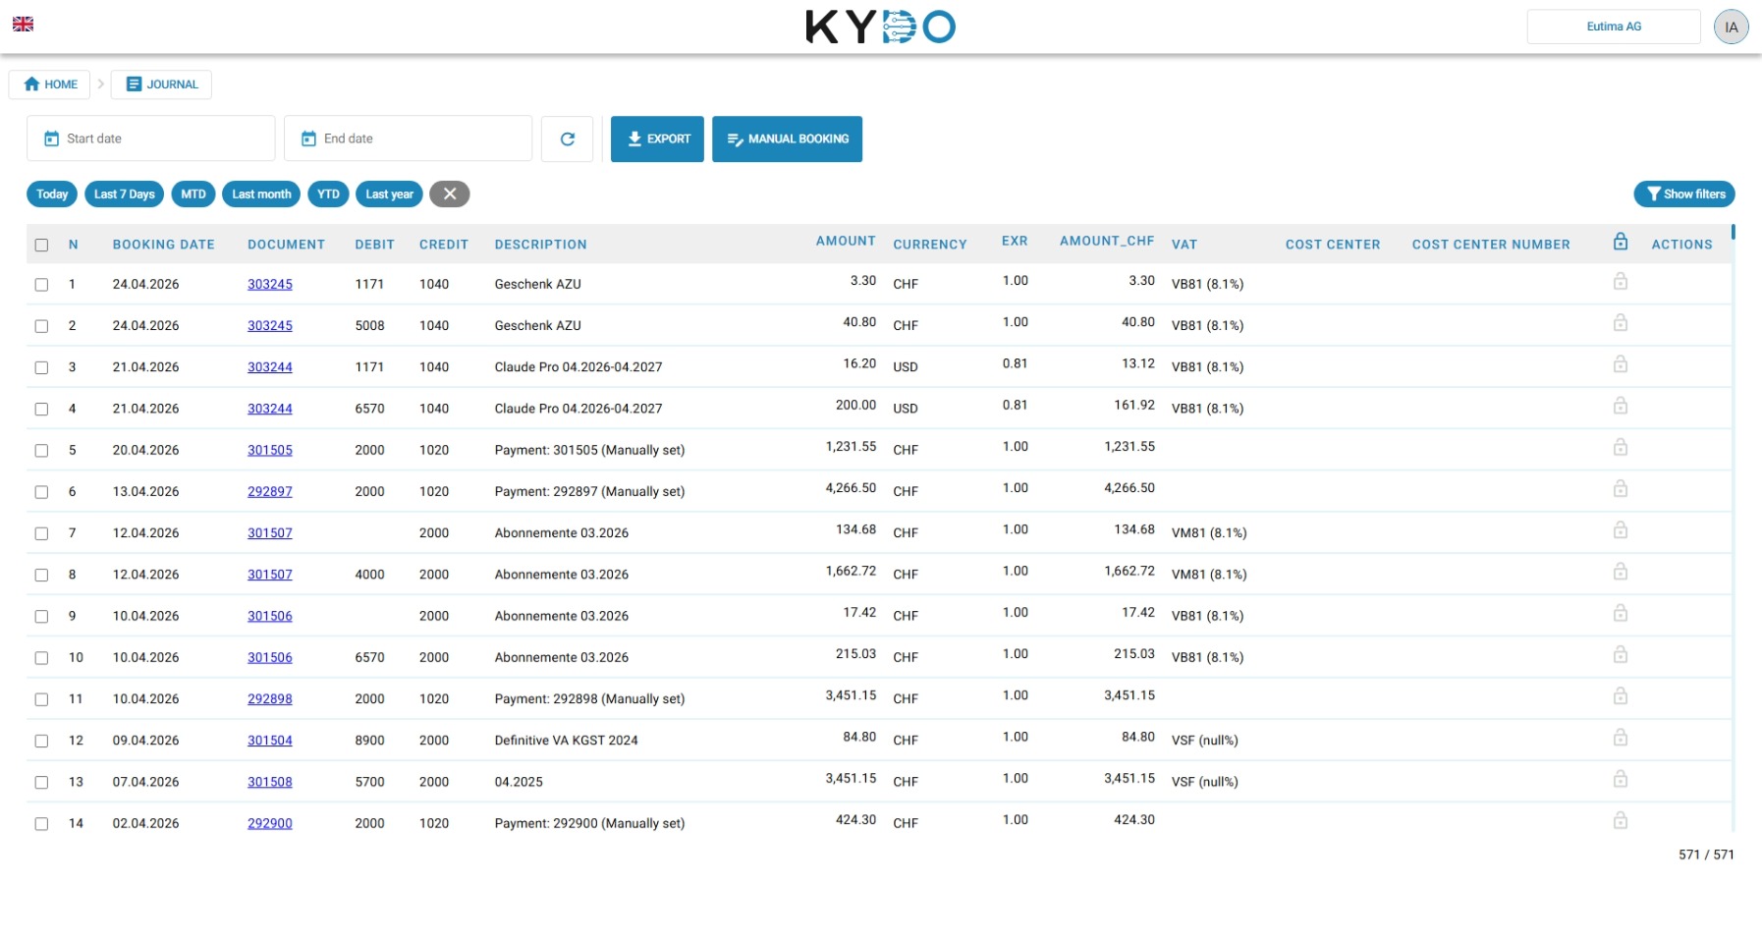1762x938 pixels.
Task: Tick checkbox for row 12
Action: (x=41, y=741)
